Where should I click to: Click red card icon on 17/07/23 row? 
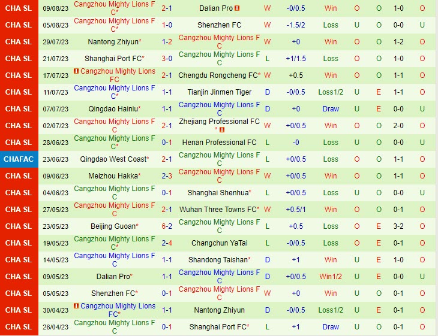76,71
